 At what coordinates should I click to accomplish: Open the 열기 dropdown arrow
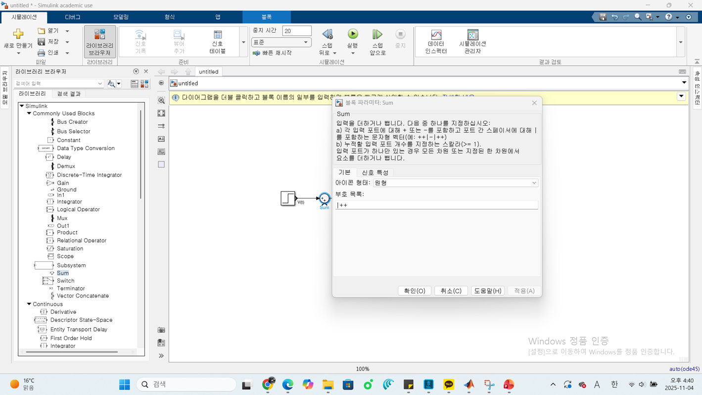67,31
